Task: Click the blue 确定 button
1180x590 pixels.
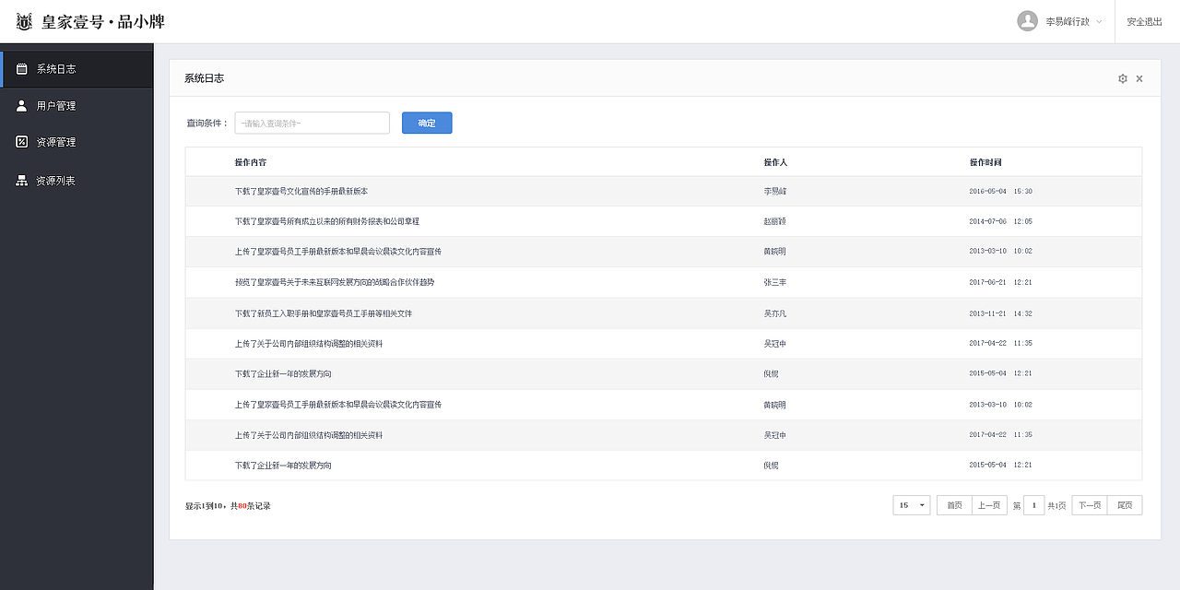Action: [x=427, y=123]
